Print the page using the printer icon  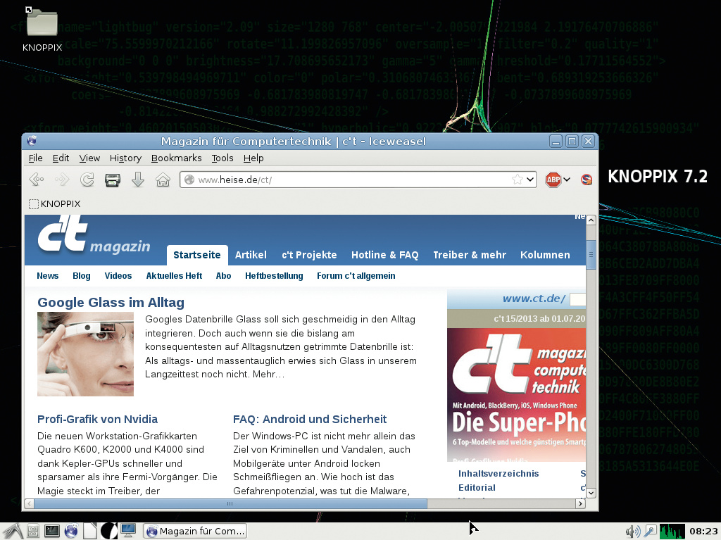(x=112, y=180)
